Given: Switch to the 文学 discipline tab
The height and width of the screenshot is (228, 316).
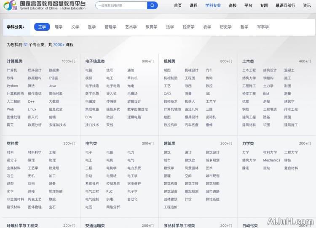Looking at the screenshot, I should coord(75,27).
